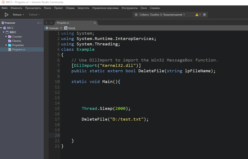
Task: Open the Управление версиями menu
Action: point(105,8)
